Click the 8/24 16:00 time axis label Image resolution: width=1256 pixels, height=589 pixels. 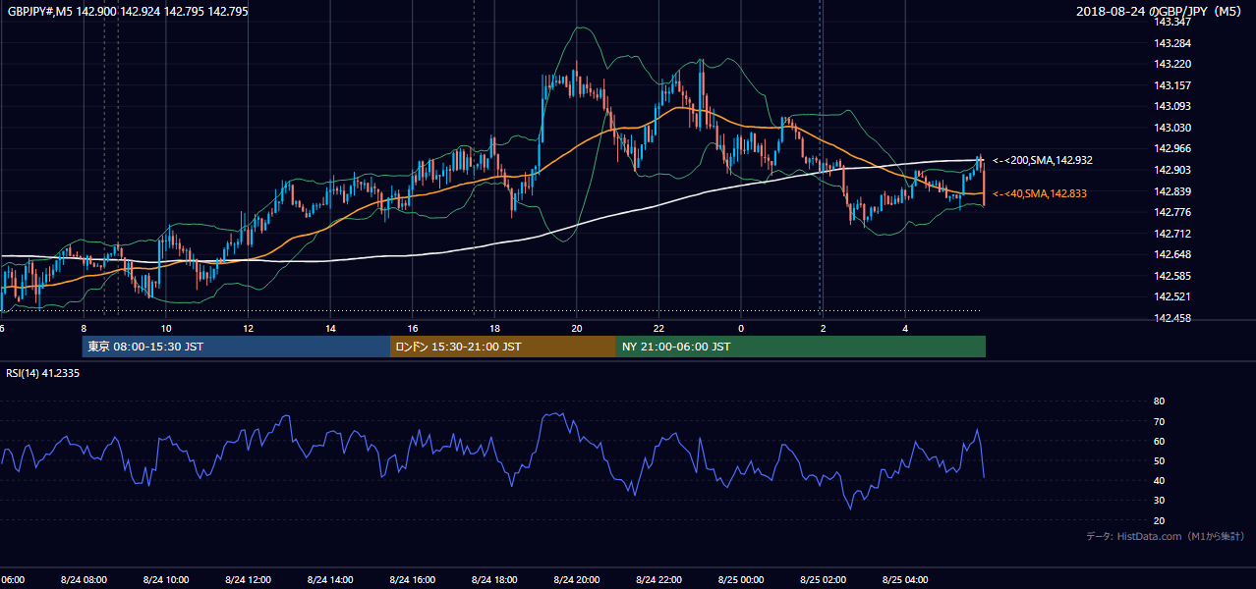pos(413,580)
